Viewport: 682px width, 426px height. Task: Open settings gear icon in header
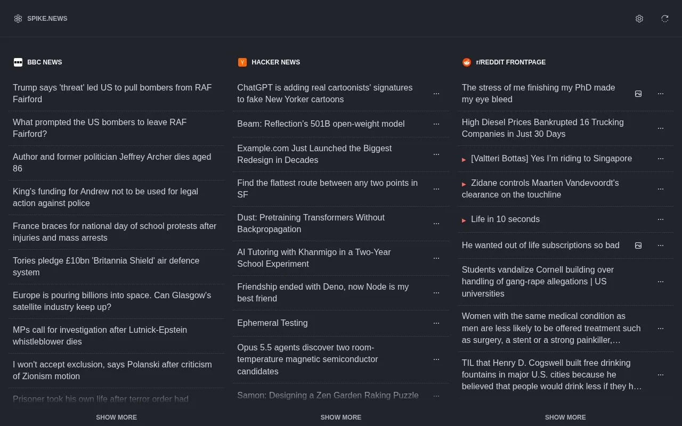coord(639,19)
